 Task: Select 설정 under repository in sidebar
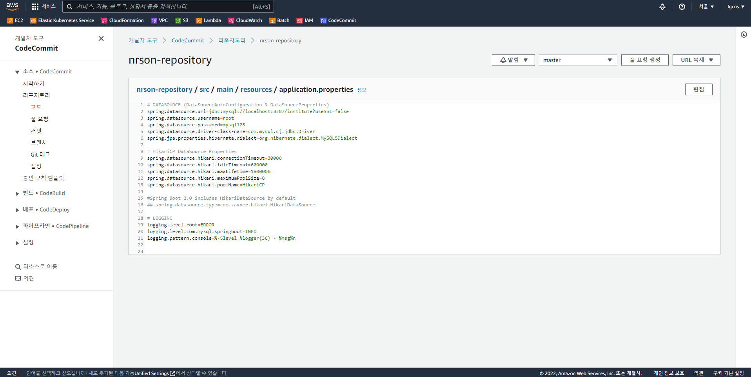(x=36, y=166)
